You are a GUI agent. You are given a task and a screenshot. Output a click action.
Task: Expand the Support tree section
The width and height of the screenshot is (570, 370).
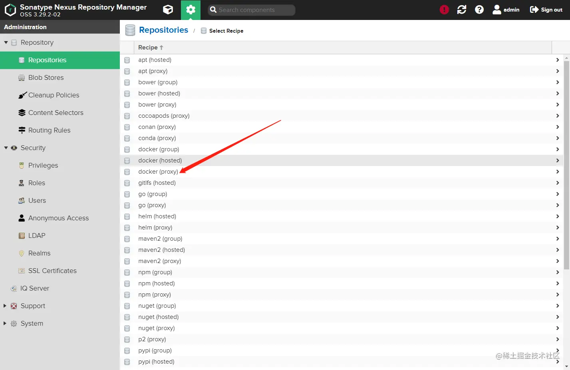click(x=5, y=306)
